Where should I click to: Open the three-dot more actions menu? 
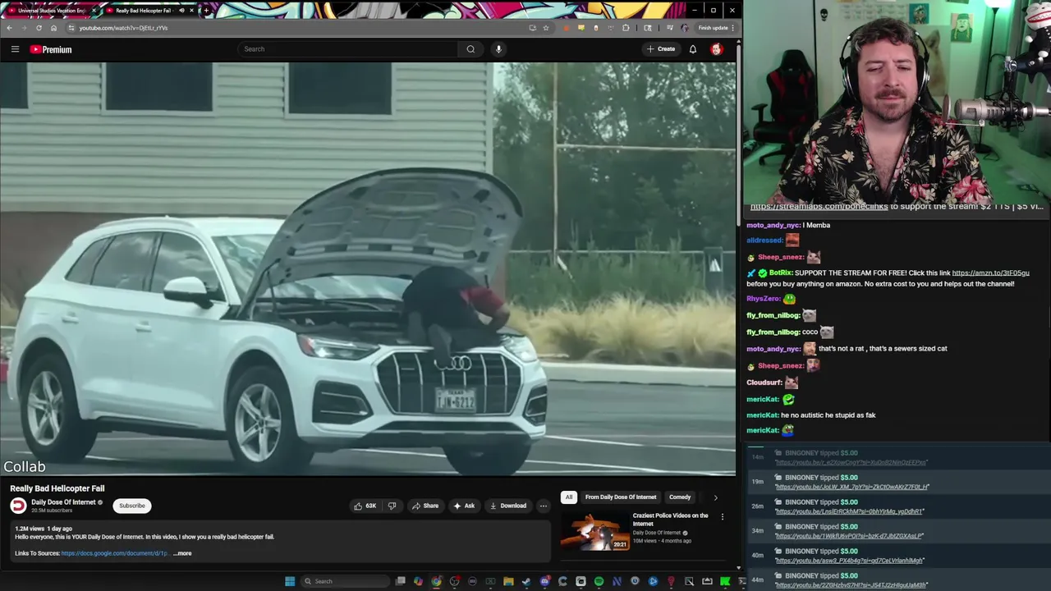pyautogui.click(x=543, y=506)
